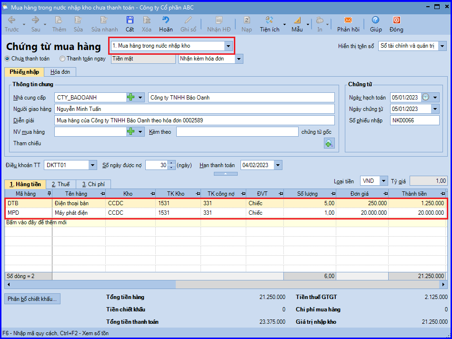
Task: Click the In (print) toolbar icon
Action: coord(320,20)
